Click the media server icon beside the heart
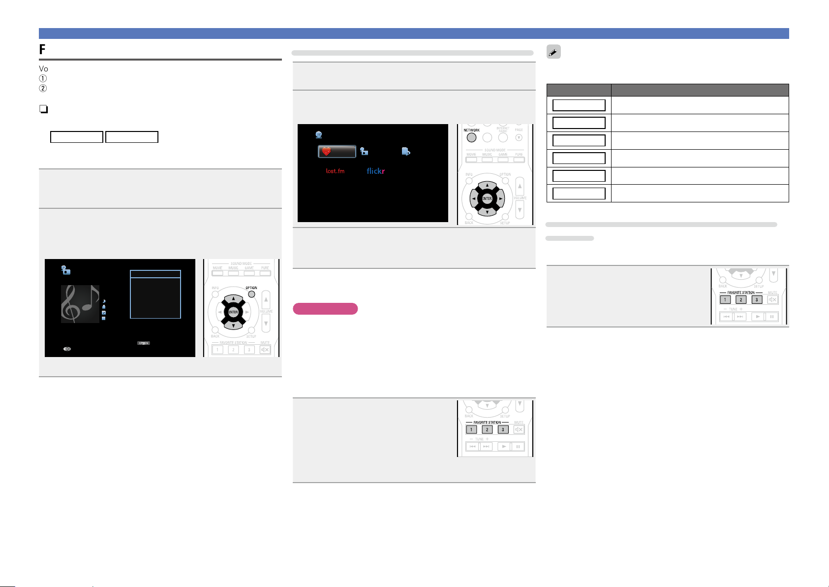 pos(364,152)
